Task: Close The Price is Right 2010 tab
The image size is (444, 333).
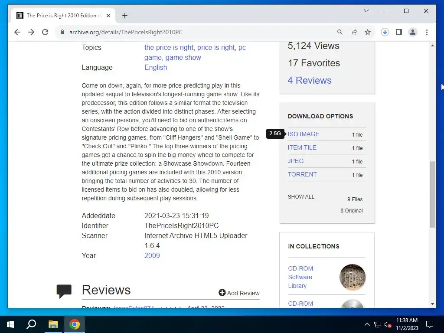Action: (108, 16)
